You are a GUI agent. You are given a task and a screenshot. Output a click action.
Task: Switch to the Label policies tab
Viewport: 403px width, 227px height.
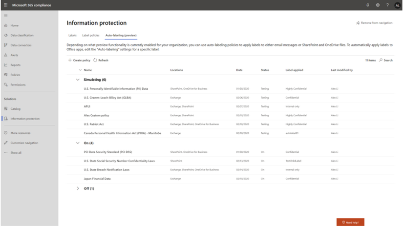point(91,36)
